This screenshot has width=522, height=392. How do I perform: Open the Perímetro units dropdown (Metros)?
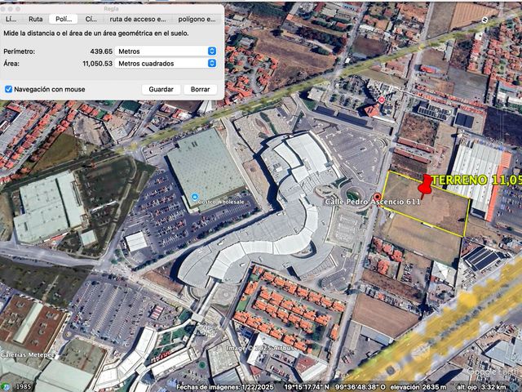click(166, 51)
